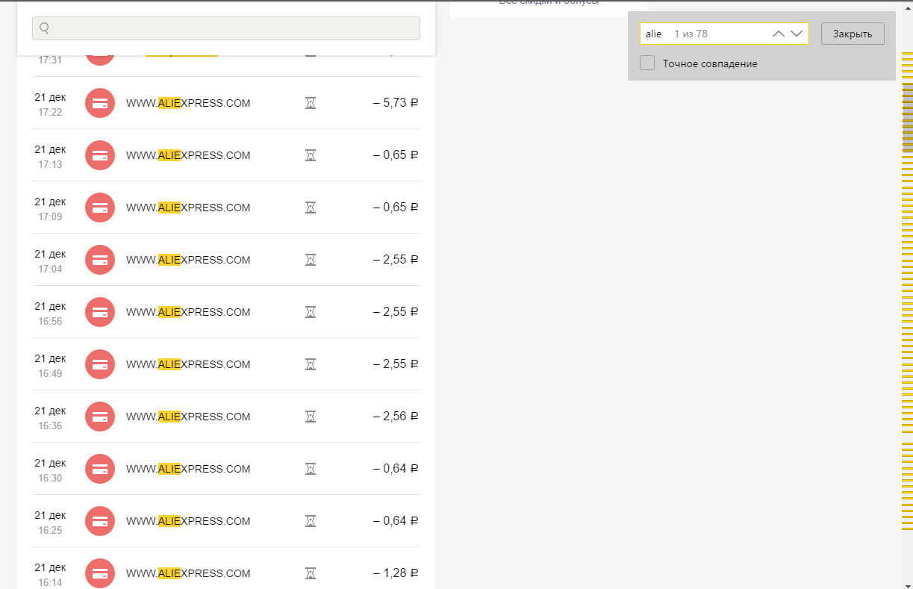Click the card icon for the 16:25 transaction
Viewport: 913px width, 589px height.
point(100,521)
